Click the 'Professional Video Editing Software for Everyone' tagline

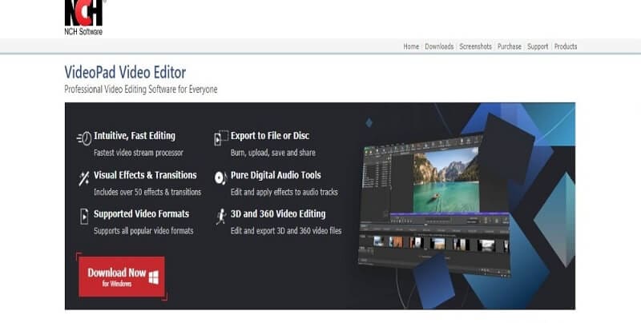point(141,90)
